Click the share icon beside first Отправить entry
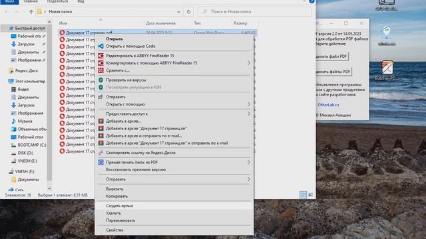Viewport: 426px width, 239px height. [101, 97]
